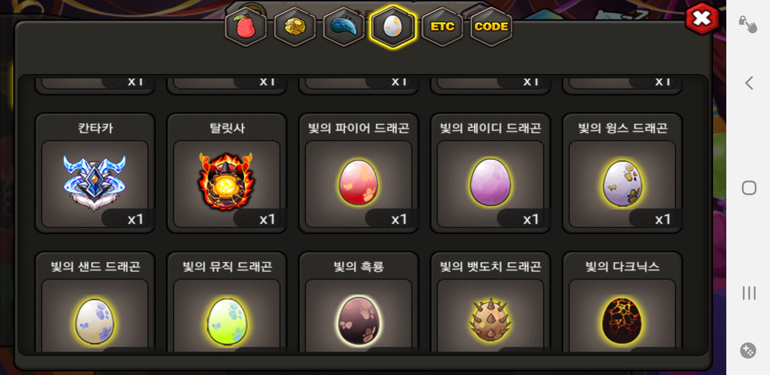Switch to the ETC tab
This screenshot has height=375, width=770.
442,27
